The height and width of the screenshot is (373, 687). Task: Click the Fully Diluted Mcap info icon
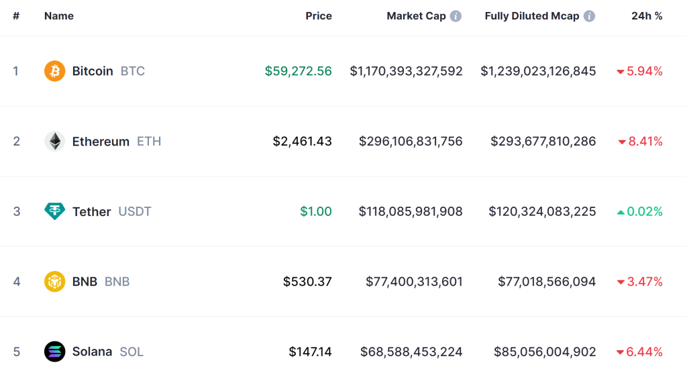click(x=589, y=16)
